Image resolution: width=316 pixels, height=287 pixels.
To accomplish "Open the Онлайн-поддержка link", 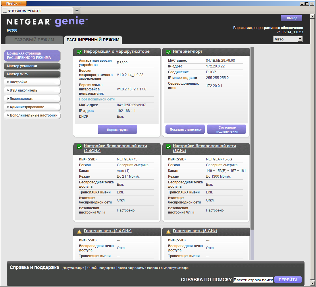I will coord(101,268).
